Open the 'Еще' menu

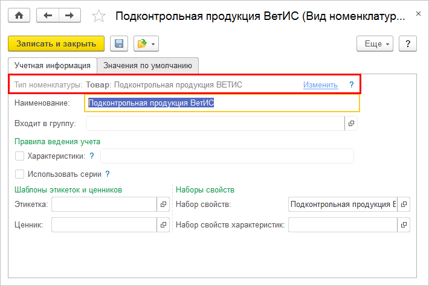[x=375, y=43]
